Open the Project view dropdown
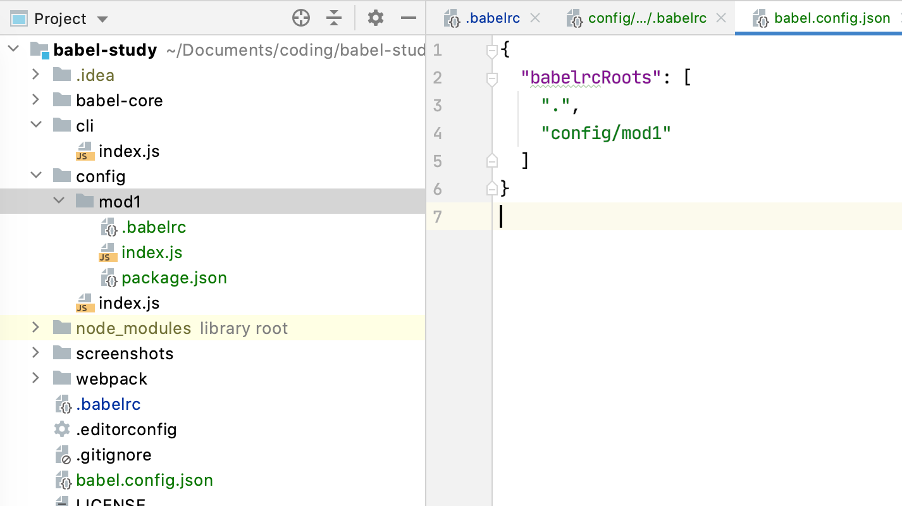 pos(103,19)
